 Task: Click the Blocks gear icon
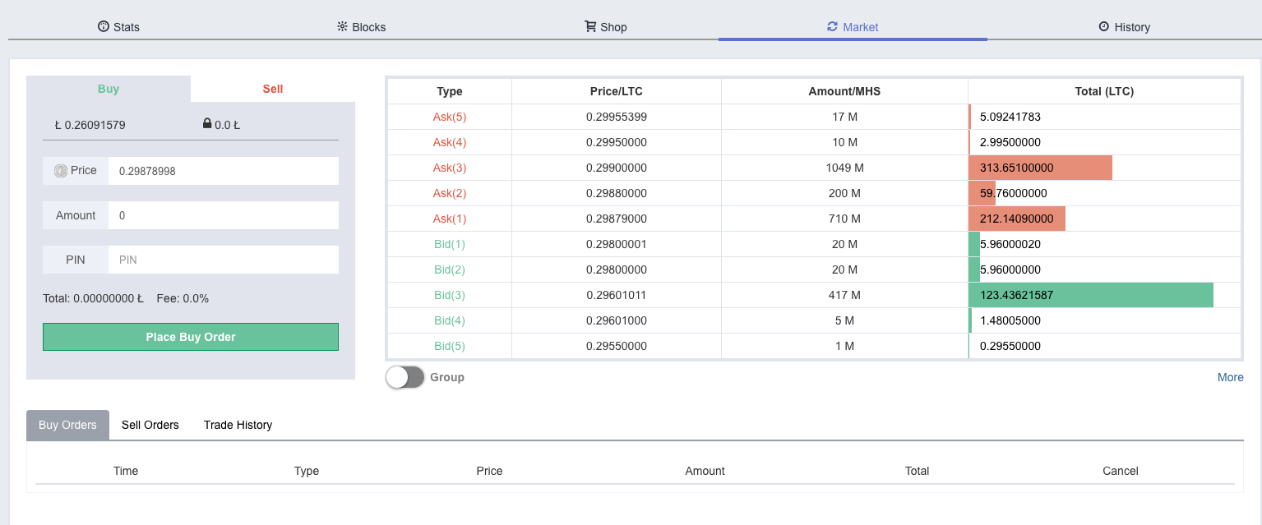(x=342, y=26)
